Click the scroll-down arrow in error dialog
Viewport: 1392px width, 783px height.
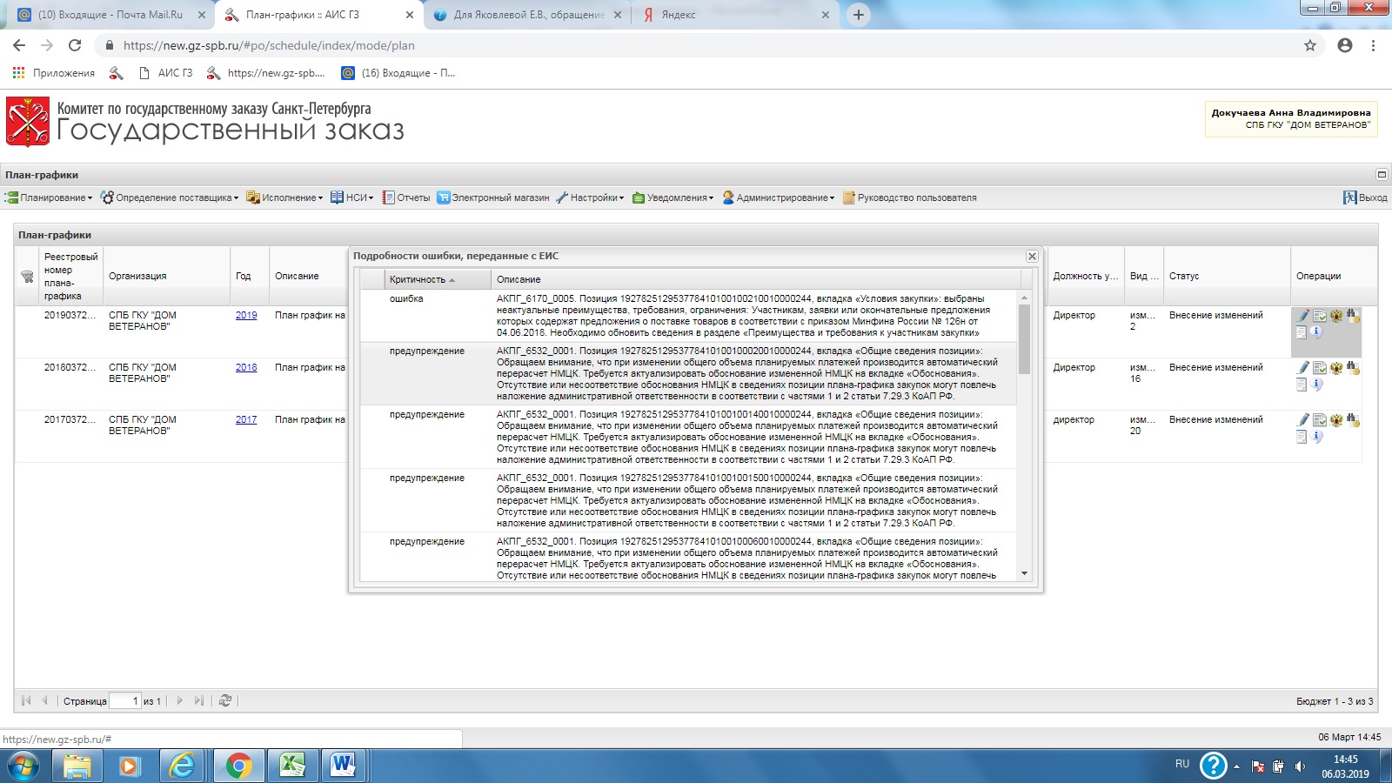click(x=1024, y=573)
